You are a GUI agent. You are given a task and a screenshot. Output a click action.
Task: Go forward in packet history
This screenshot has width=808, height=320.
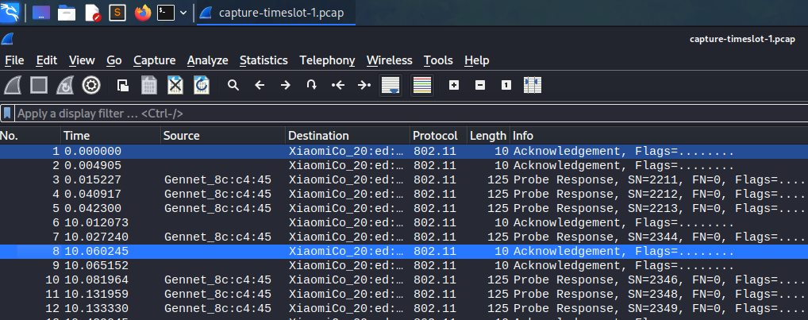coord(286,85)
